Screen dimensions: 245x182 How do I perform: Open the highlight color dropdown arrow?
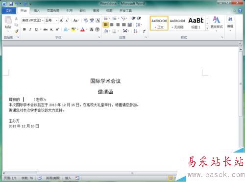pos(78,29)
